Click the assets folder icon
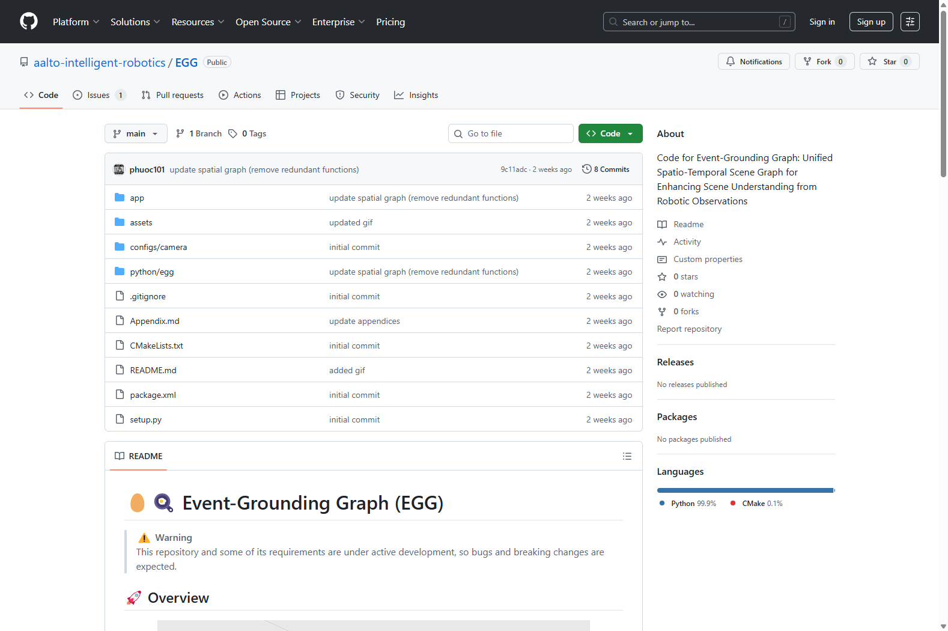This screenshot has width=948, height=631. [x=120, y=222]
